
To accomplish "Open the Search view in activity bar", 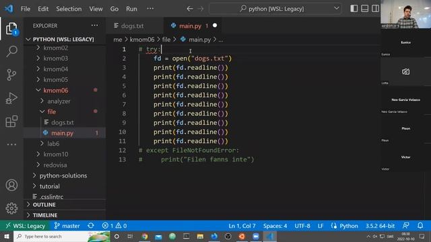I will pyautogui.click(x=11, y=51).
